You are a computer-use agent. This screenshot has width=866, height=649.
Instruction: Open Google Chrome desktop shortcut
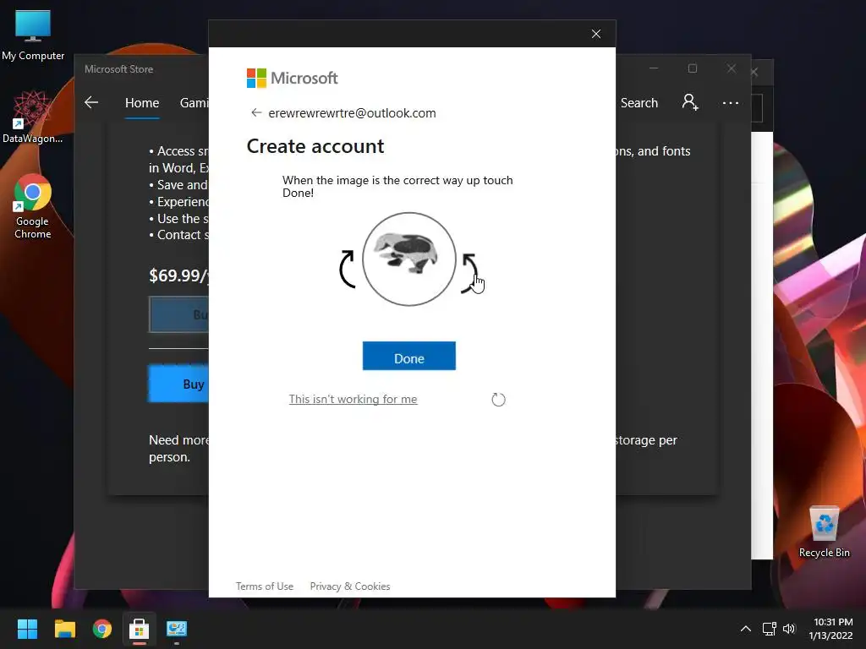tap(33, 207)
